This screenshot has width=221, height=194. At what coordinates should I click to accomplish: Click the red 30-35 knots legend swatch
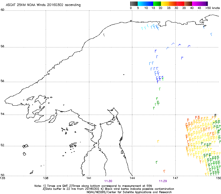(180, 4)
